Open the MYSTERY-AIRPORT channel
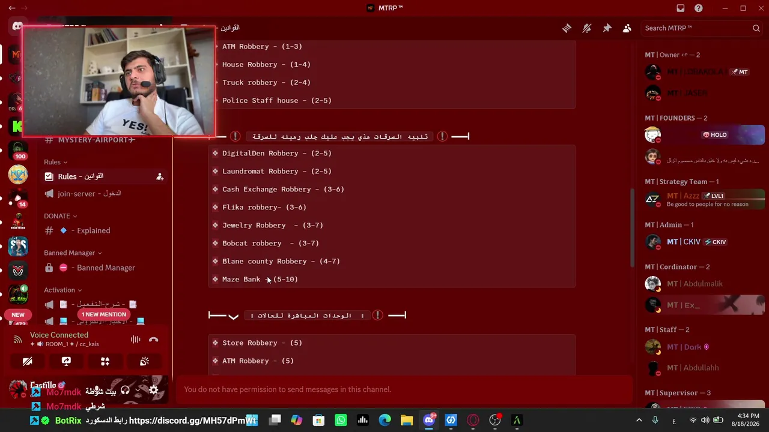Image resolution: width=769 pixels, height=432 pixels. point(104,140)
